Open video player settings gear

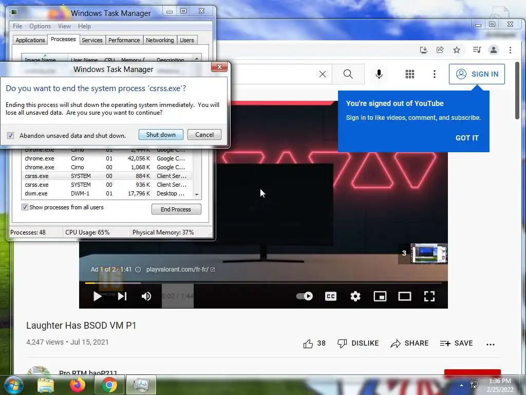[355, 296]
